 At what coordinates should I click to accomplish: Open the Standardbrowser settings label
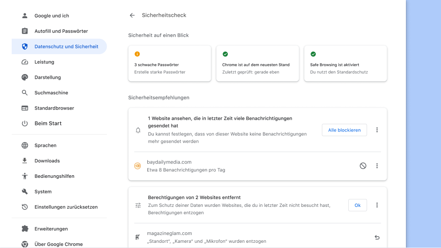tap(54, 108)
